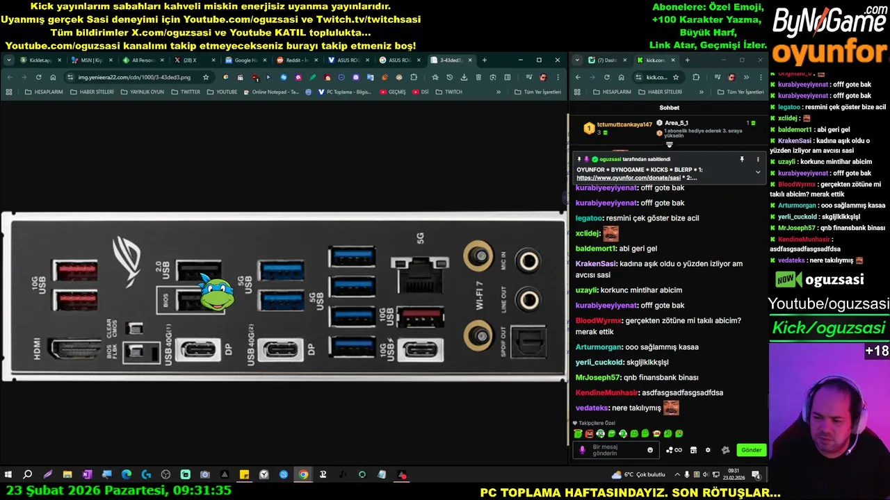Send message with Gönder button

(x=751, y=450)
